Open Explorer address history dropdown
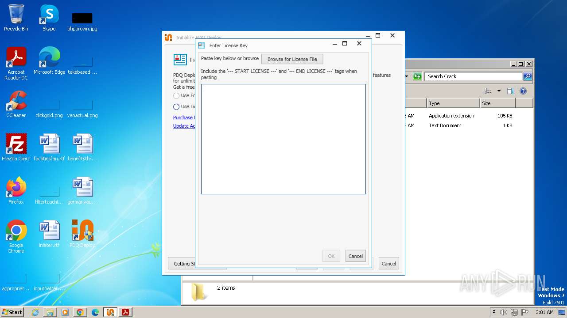 (x=407, y=76)
